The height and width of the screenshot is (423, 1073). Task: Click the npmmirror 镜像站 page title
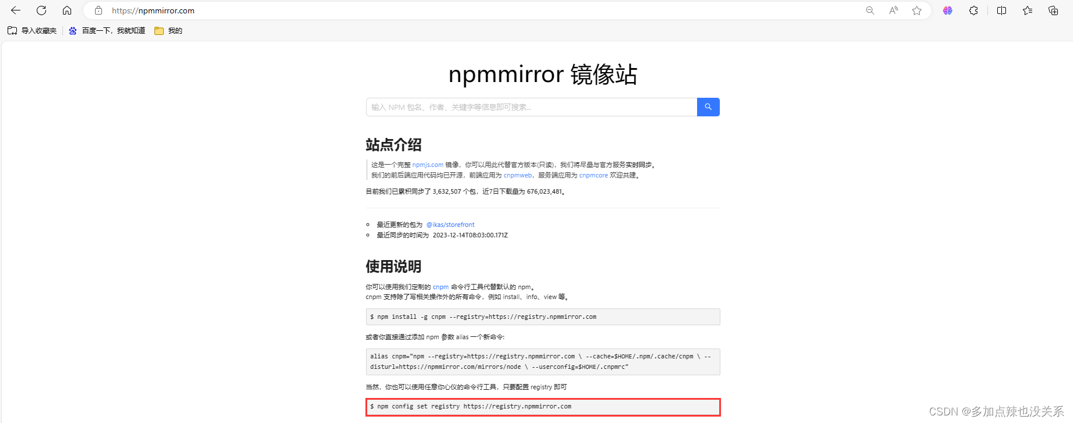pos(543,74)
